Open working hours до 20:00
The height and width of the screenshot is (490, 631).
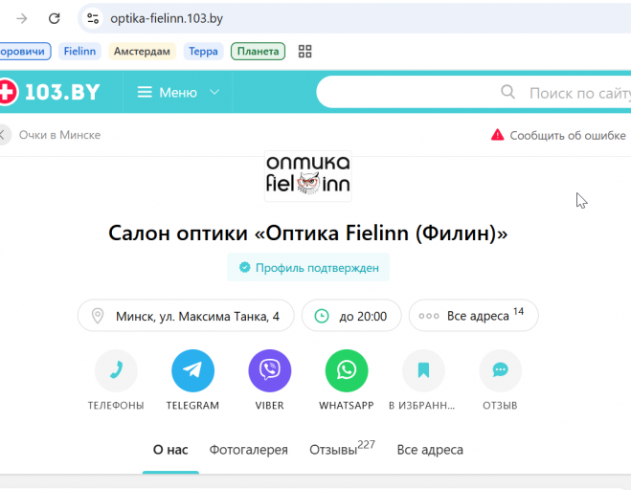tap(351, 316)
